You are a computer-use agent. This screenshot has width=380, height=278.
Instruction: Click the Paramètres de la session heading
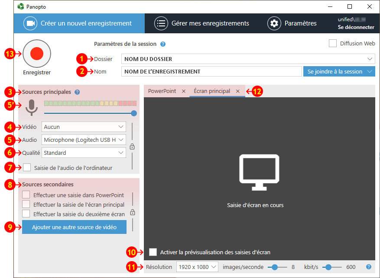(125, 44)
